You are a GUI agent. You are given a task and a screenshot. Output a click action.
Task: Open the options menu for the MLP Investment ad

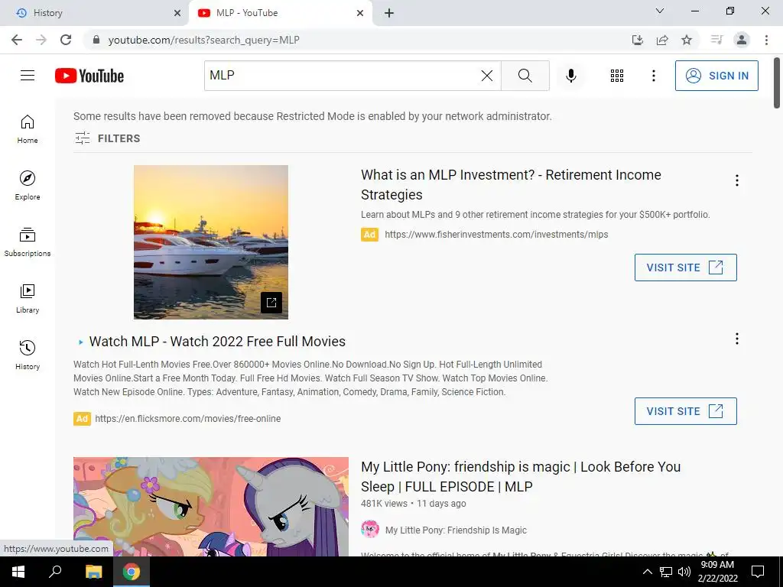tap(736, 180)
